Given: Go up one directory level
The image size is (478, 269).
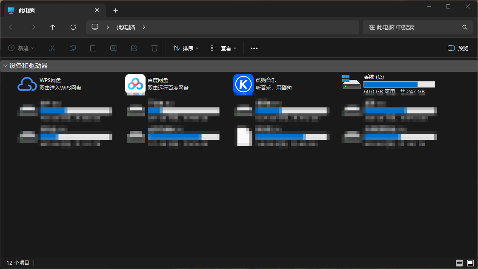Looking at the screenshot, I should pos(53,27).
